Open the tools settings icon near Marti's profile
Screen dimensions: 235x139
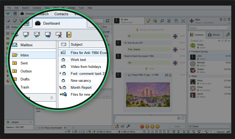(x=229, y=20)
